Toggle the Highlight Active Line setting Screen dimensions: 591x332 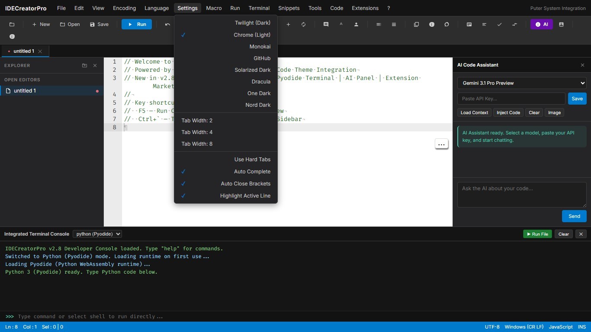[x=225, y=196]
